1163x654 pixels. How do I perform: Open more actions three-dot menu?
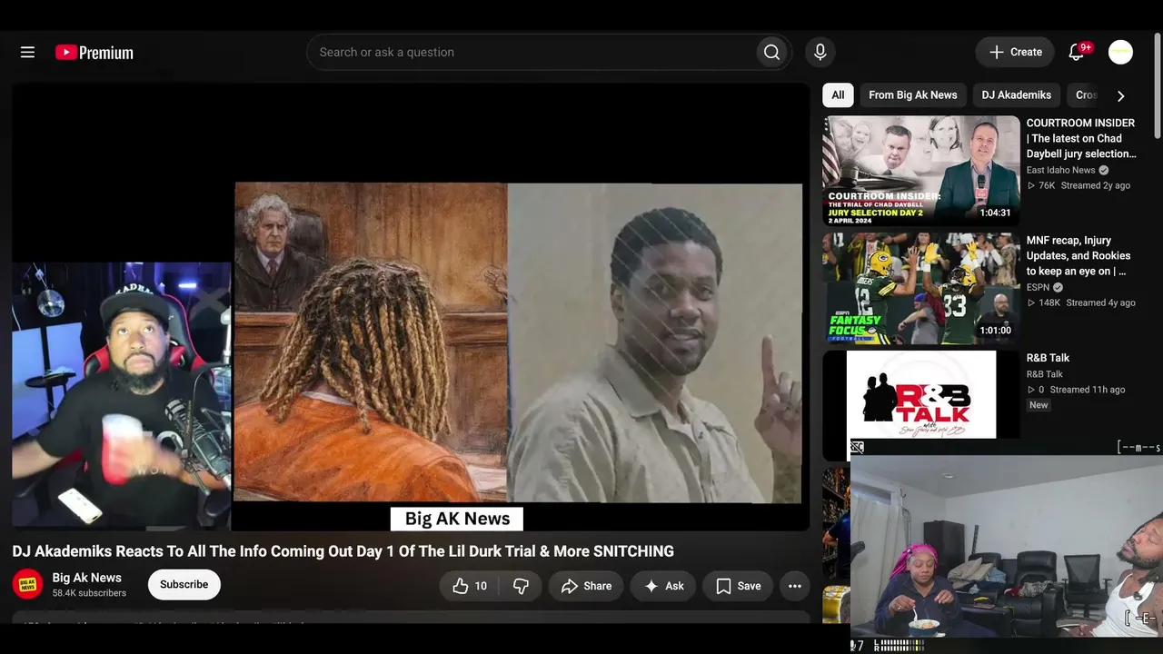pyautogui.click(x=794, y=586)
